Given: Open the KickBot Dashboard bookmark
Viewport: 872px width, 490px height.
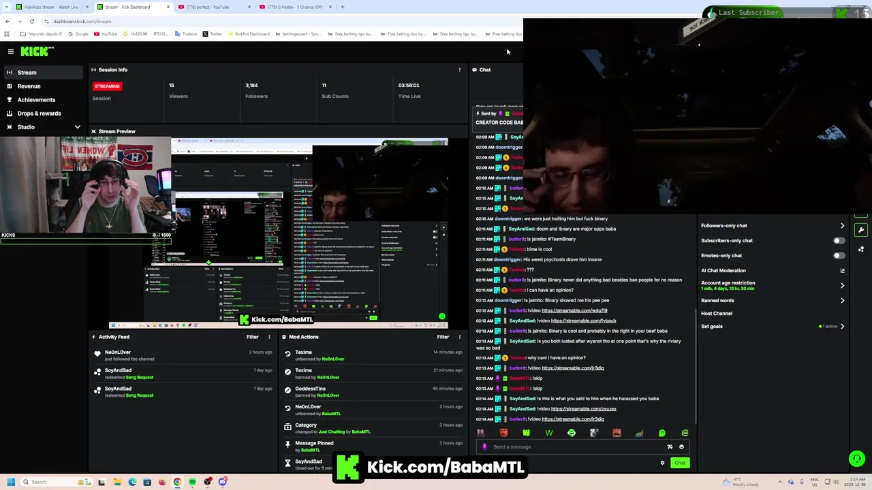Looking at the screenshot, I should (x=248, y=34).
